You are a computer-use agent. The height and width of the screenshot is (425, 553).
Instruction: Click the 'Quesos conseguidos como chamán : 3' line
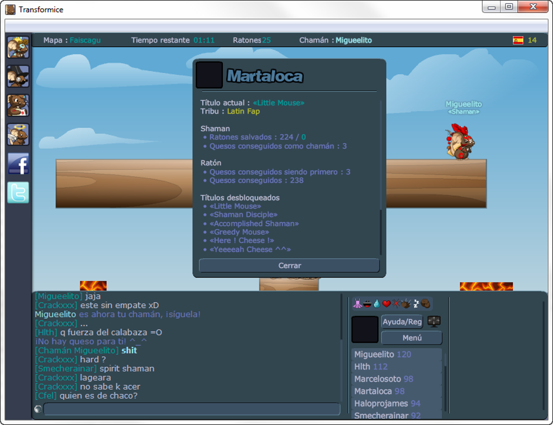click(278, 146)
